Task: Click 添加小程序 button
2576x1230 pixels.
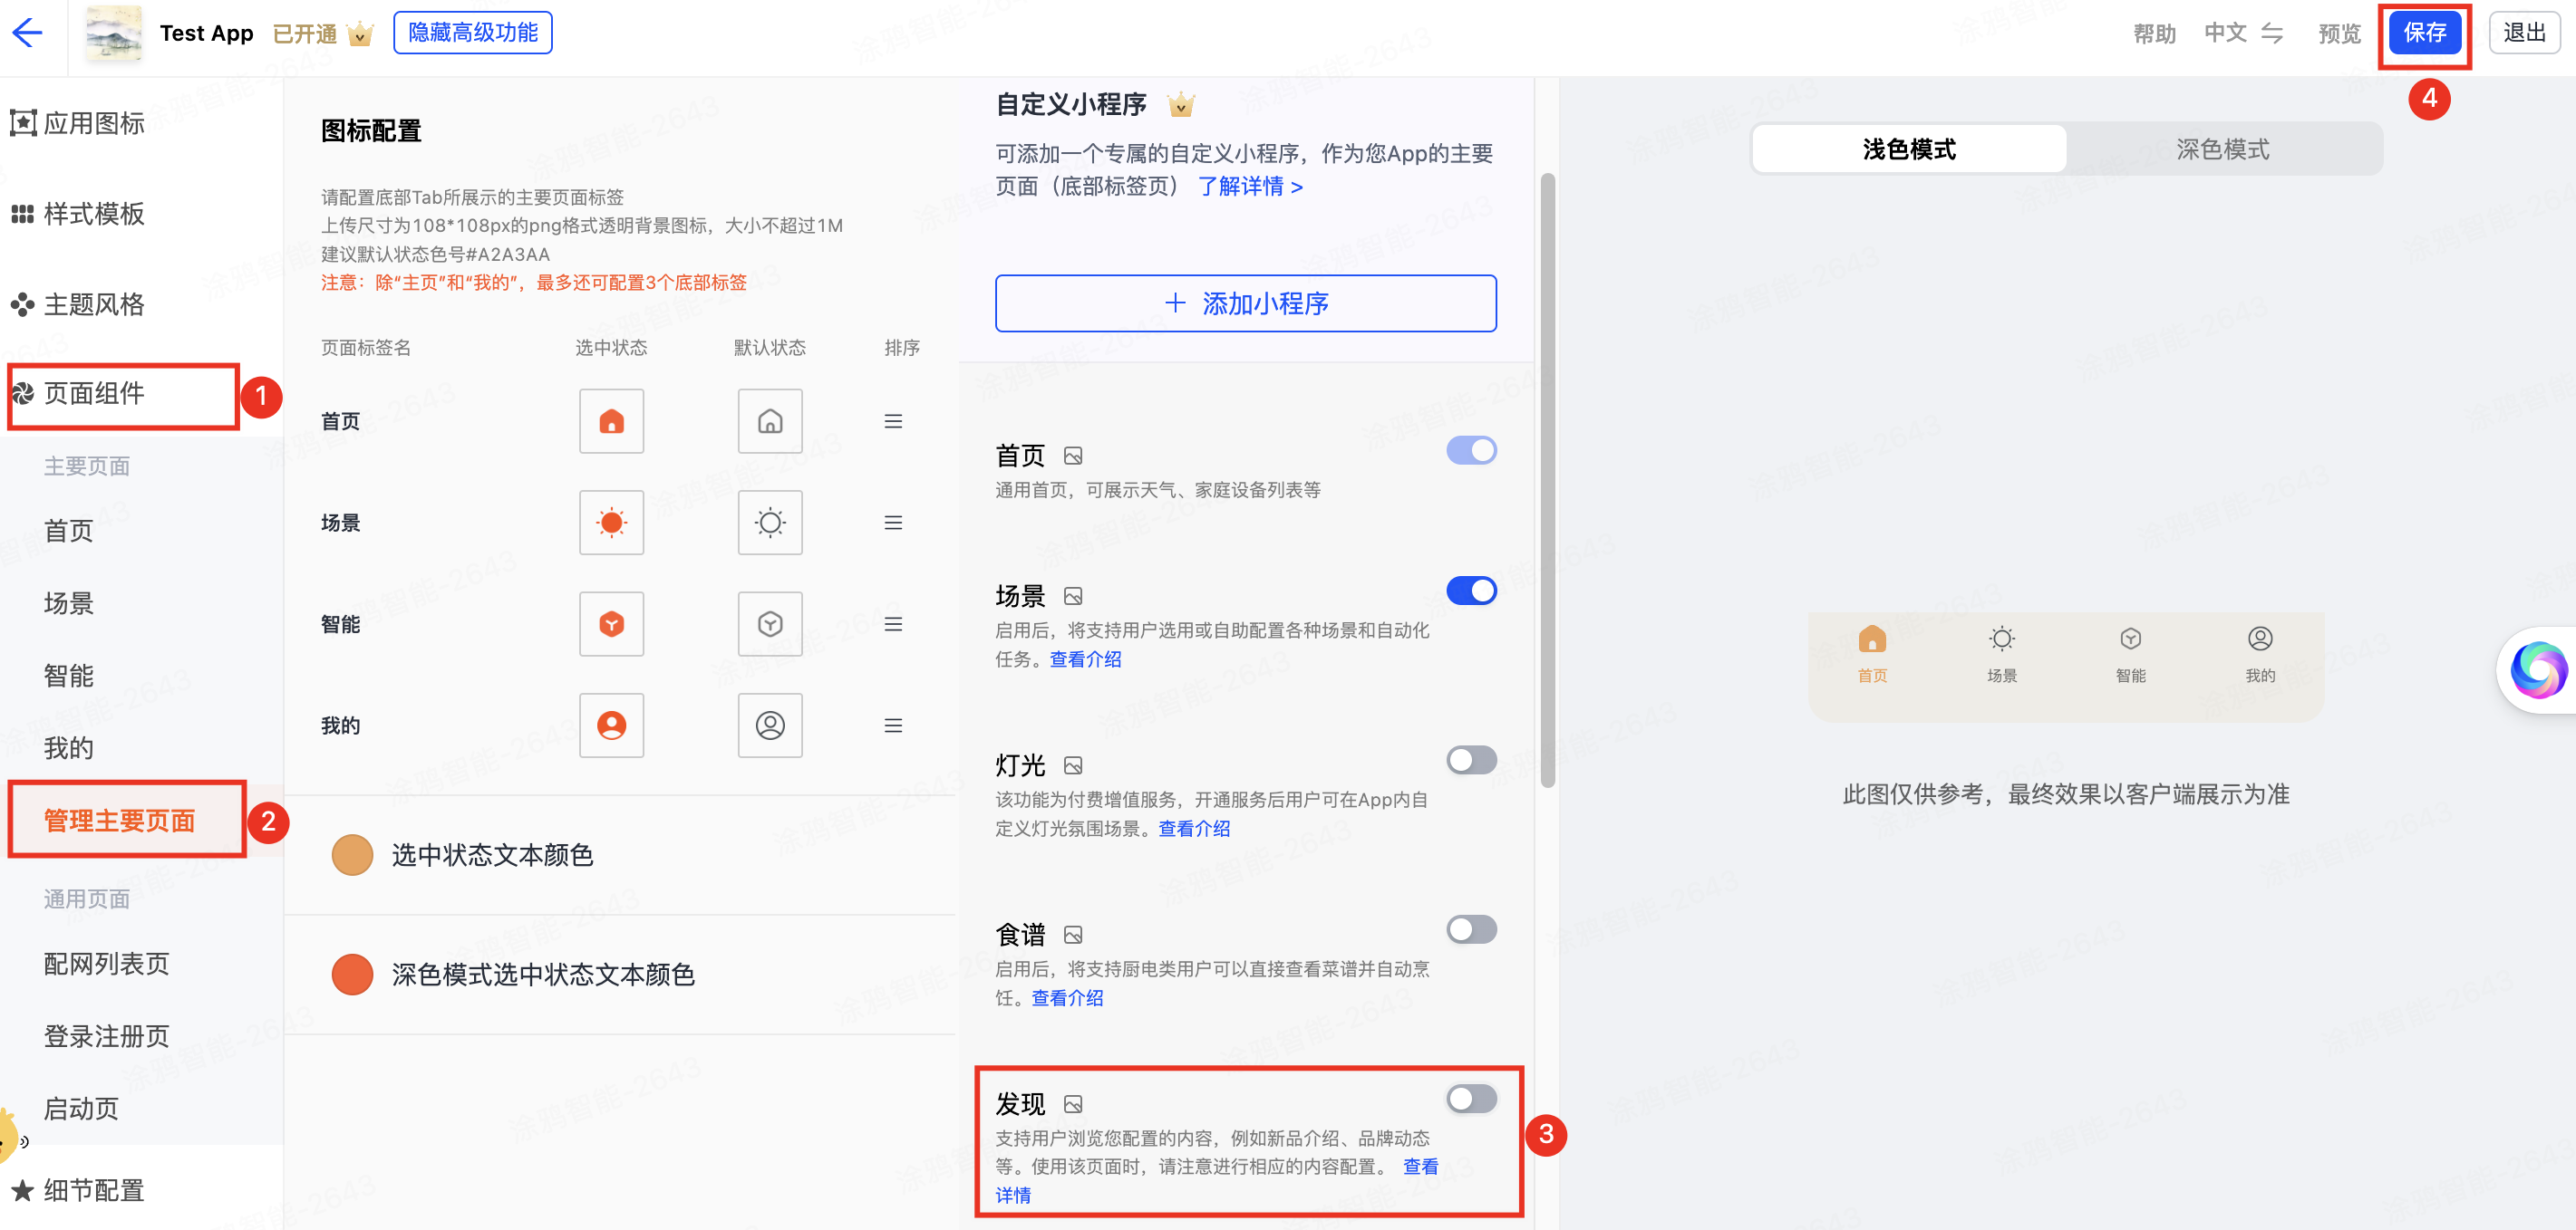Action: [x=1246, y=303]
